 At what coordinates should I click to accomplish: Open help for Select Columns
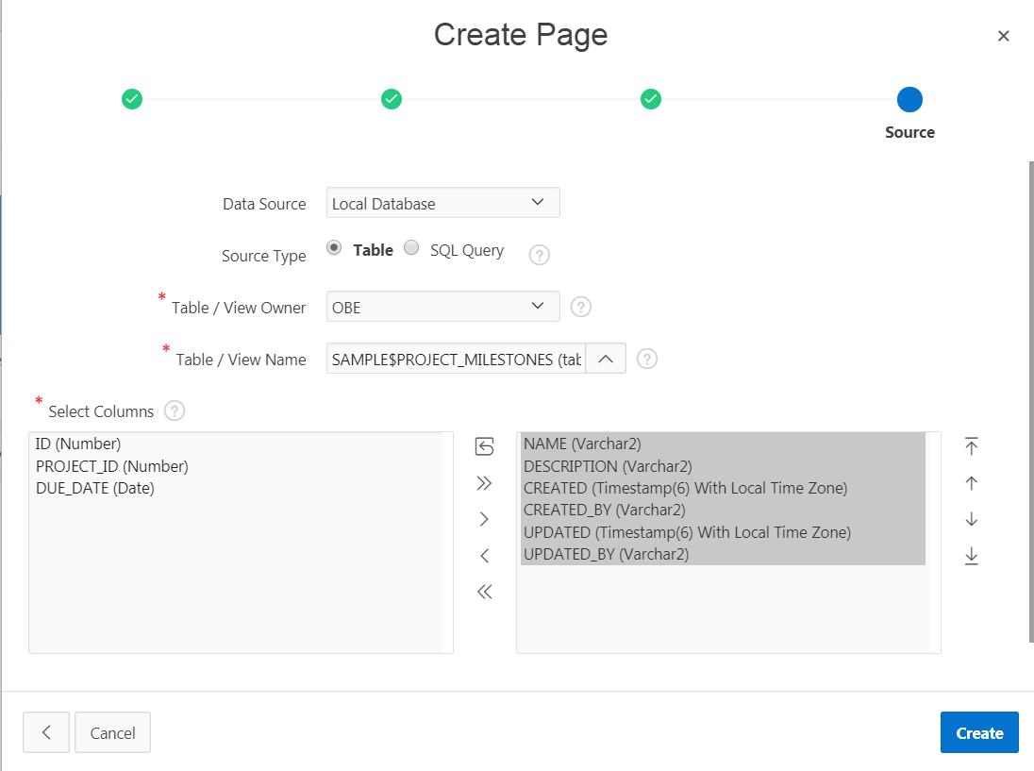coord(175,411)
